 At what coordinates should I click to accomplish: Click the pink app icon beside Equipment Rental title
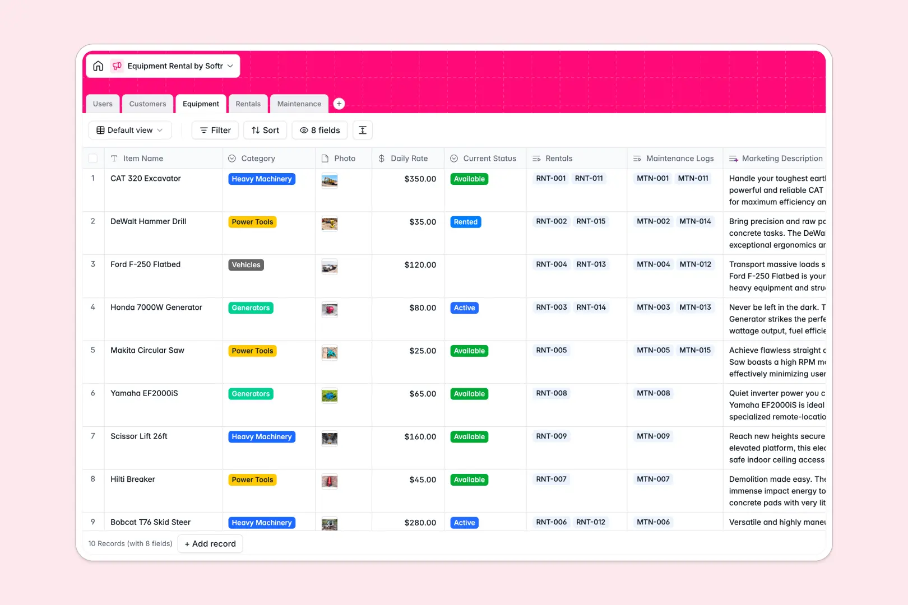coord(117,66)
